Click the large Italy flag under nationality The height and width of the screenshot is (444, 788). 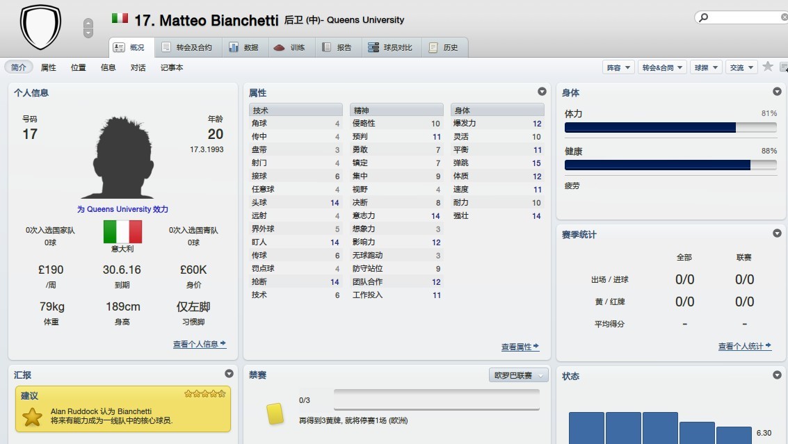[122, 231]
